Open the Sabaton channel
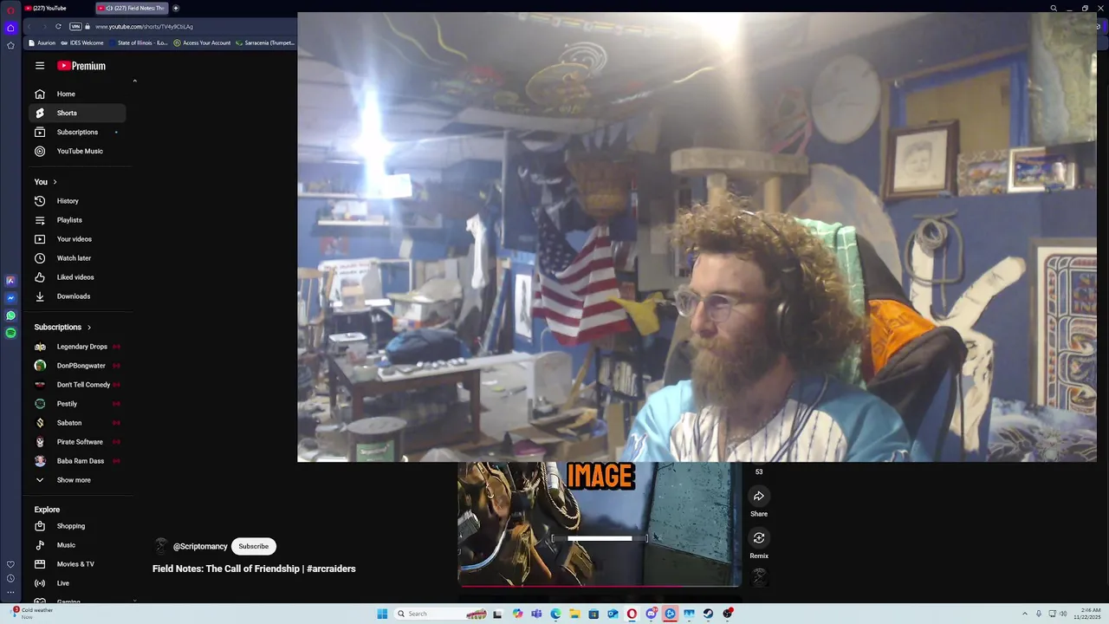1109x624 pixels. coord(77,423)
